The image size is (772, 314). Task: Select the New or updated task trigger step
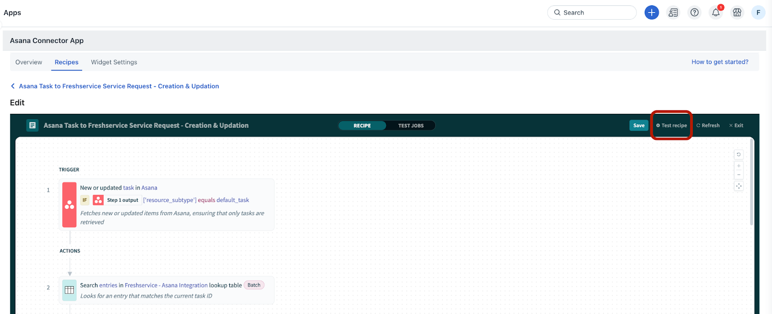coord(166,205)
